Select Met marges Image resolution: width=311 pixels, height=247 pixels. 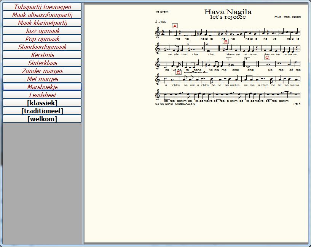click(x=42, y=79)
